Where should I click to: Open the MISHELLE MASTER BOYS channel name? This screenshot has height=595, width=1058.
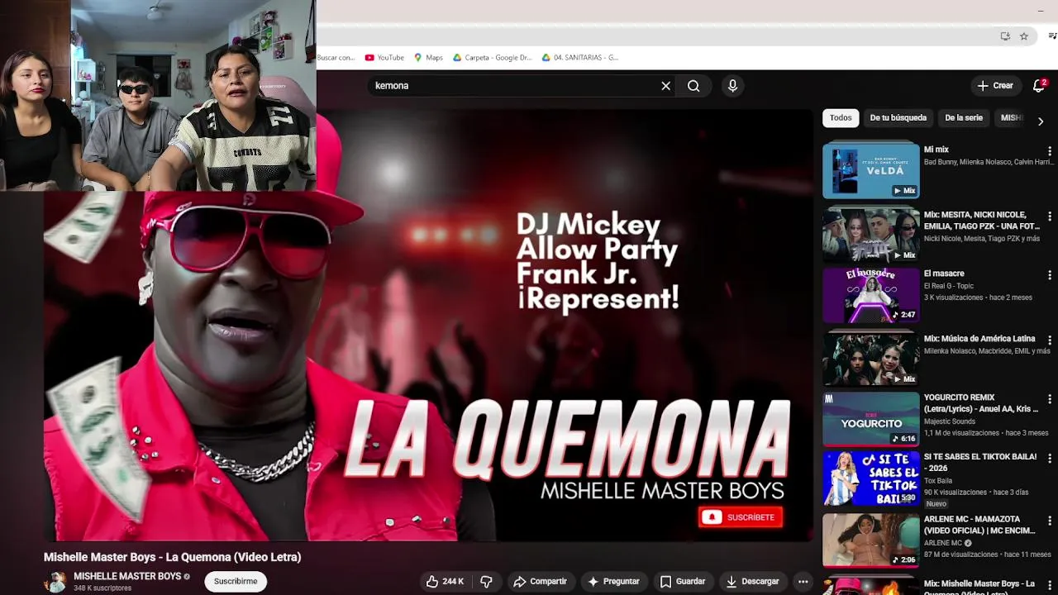coord(127,576)
